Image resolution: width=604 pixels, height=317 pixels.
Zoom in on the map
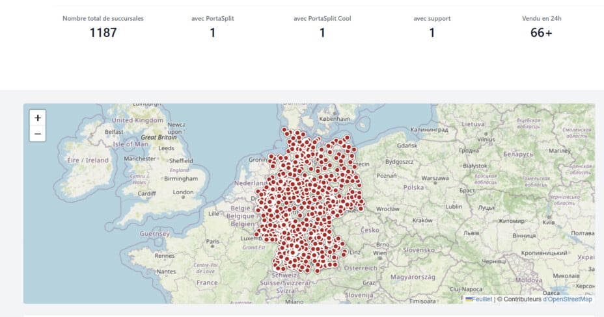[37, 118]
